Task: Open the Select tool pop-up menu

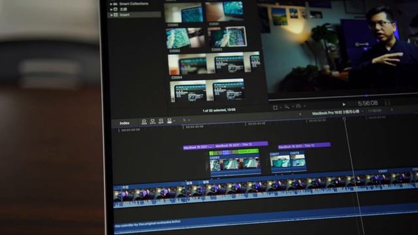Action: 185,120
